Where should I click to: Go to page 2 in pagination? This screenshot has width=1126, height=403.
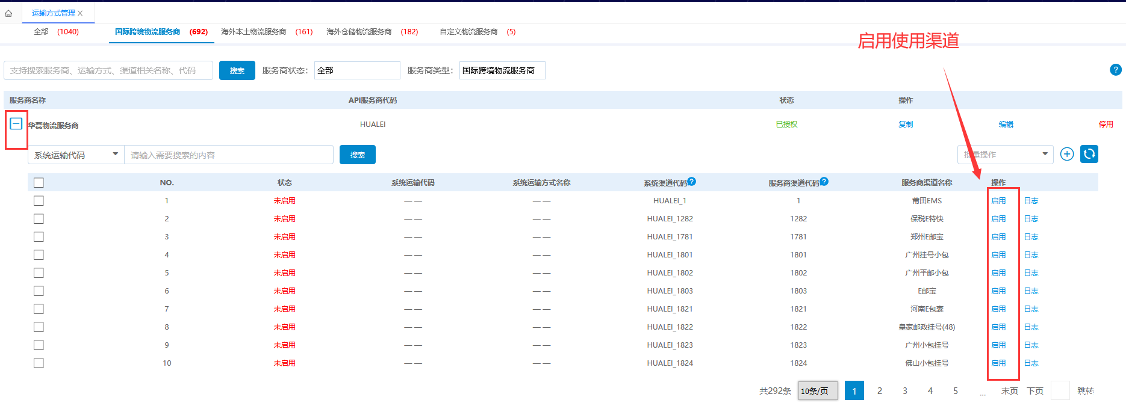[x=879, y=391]
